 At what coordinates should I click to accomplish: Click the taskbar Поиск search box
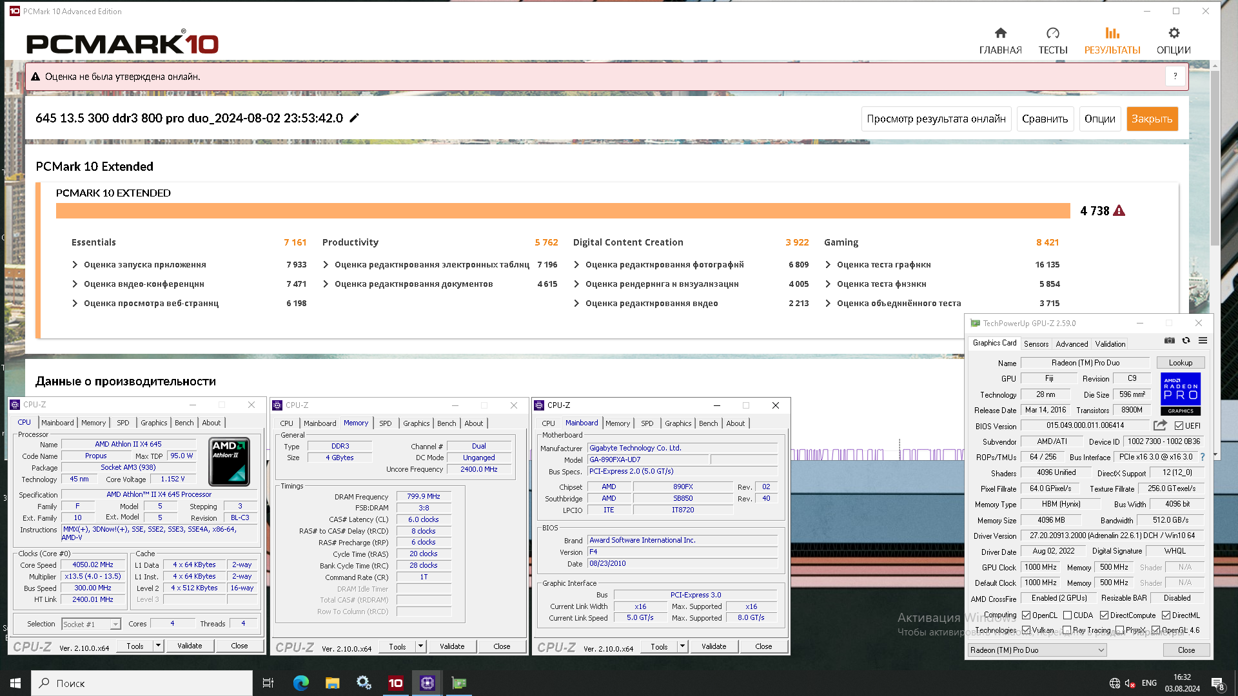(142, 683)
